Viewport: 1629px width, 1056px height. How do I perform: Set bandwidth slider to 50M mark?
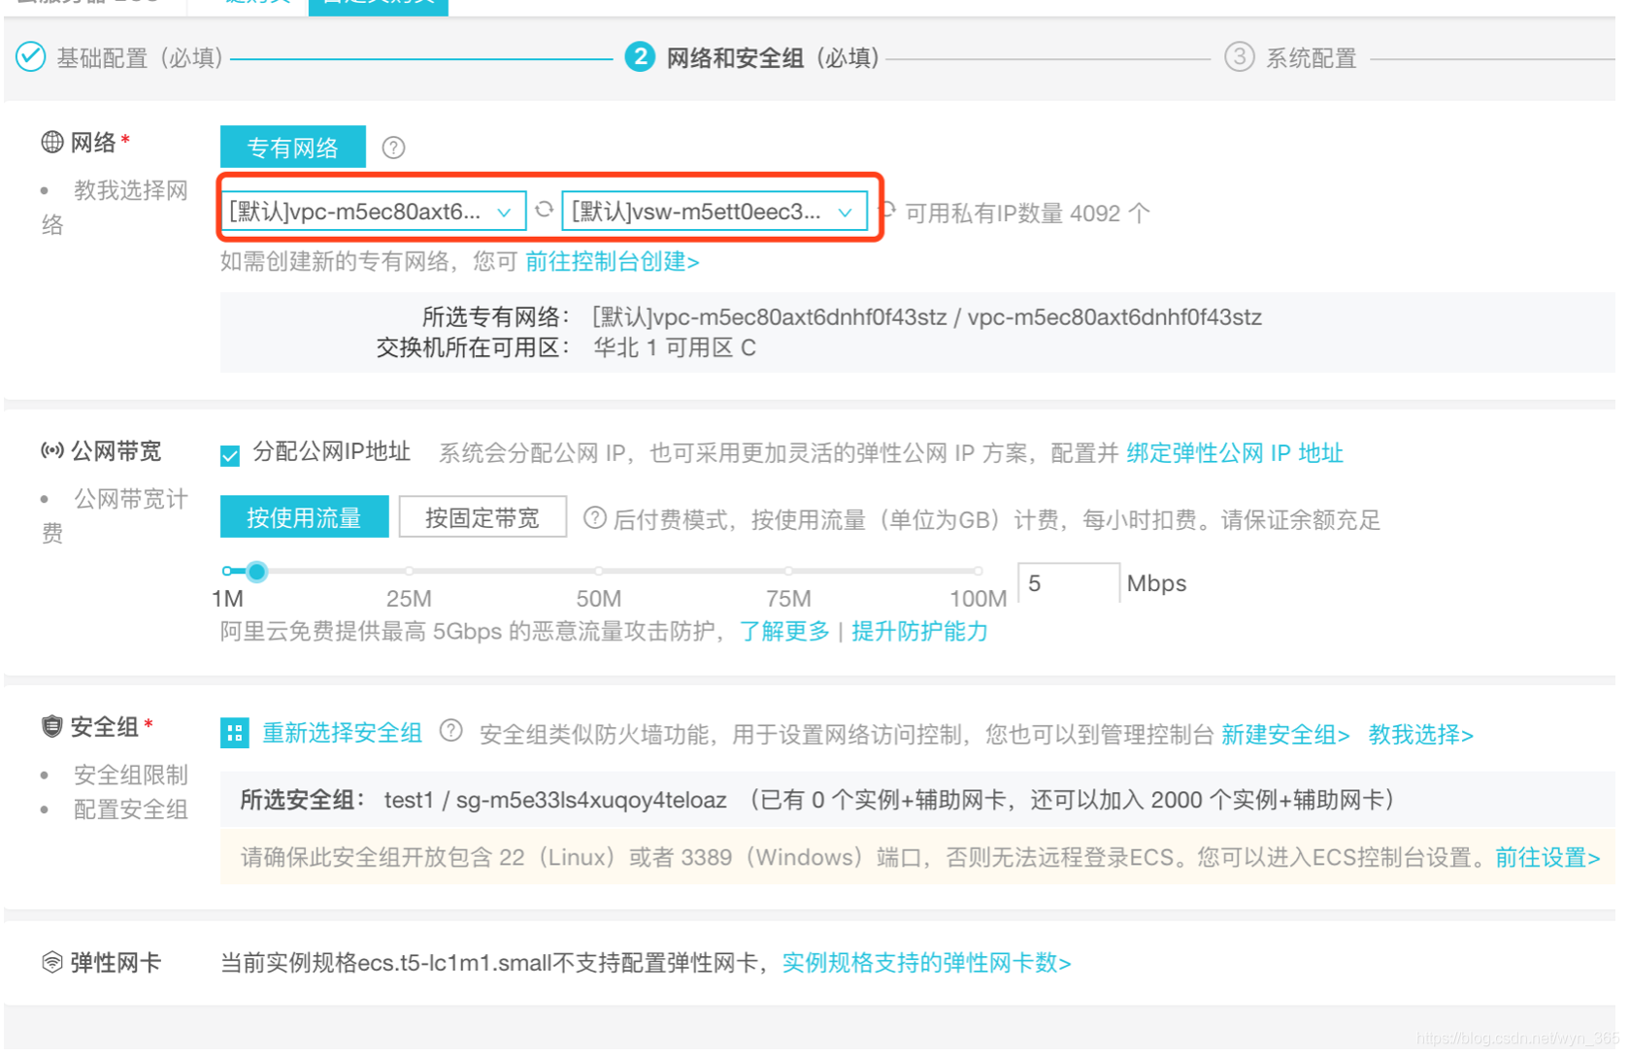[x=599, y=571]
